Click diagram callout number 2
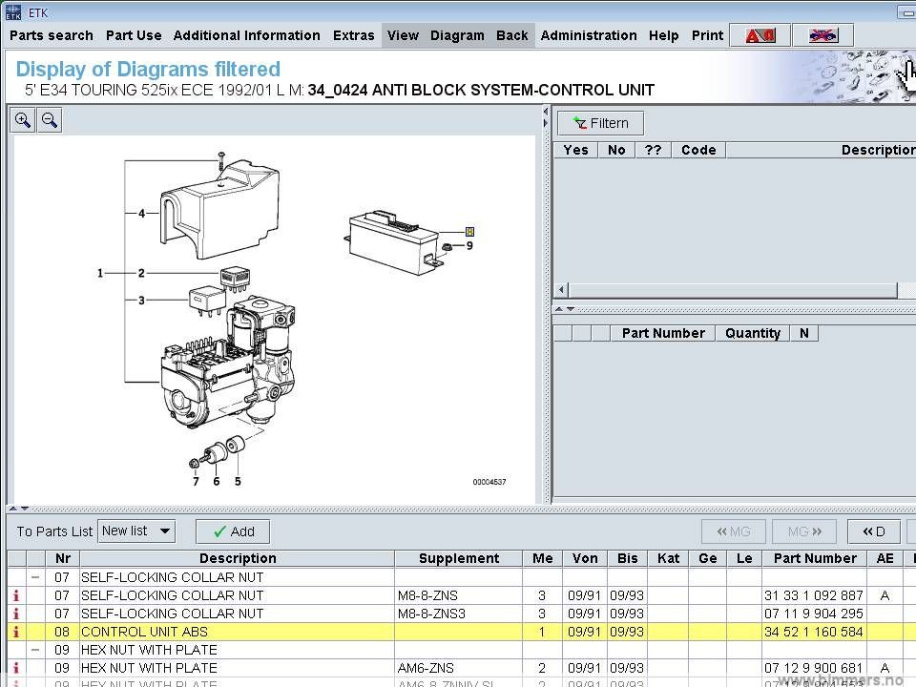This screenshot has width=916, height=687. [141, 273]
